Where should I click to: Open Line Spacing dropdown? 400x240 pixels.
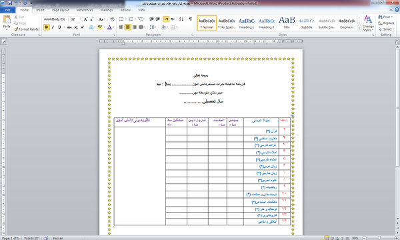tap(153, 27)
